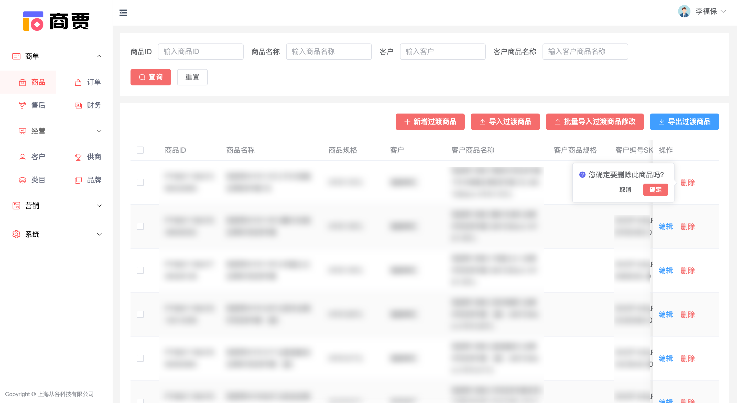Image resolution: width=737 pixels, height=403 pixels.
Task: Click the 财务 finance icon
Action: [x=78, y=105]
